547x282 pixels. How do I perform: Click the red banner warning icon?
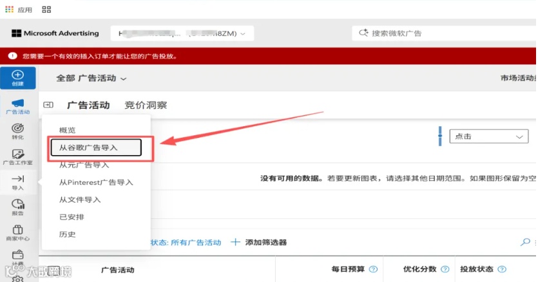pyautogui.click(x=12, y=56)
